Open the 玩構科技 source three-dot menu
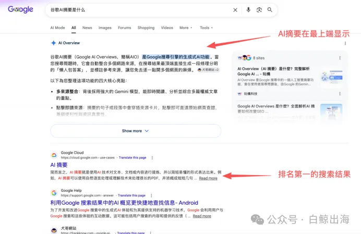This screenshot has height=234, width=361. click(340, 94)
